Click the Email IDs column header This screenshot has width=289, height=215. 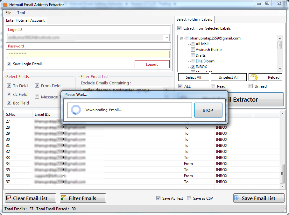(x=47, y=114)
